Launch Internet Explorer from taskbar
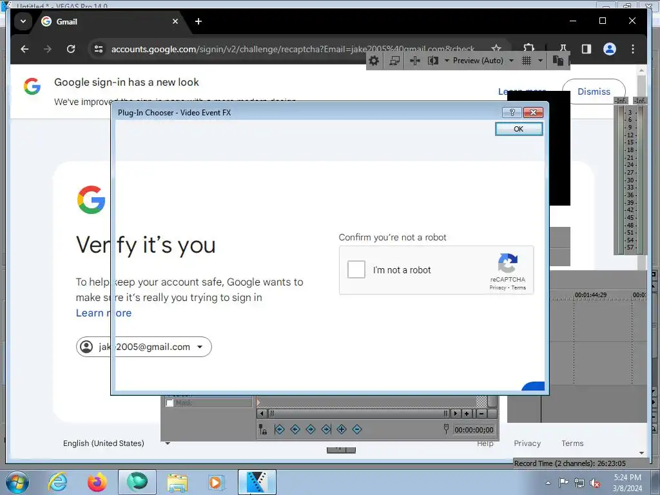The height and width of the screenshot is (495, 660). [x=57, y=482]
